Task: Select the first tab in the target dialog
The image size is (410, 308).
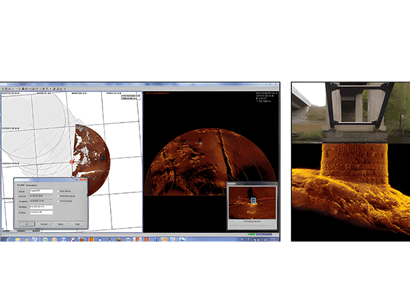Action: coord(20,185)
